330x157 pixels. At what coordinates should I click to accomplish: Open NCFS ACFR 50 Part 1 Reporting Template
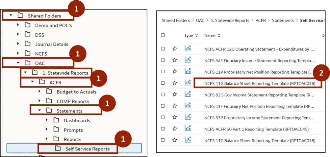[256, 129]
